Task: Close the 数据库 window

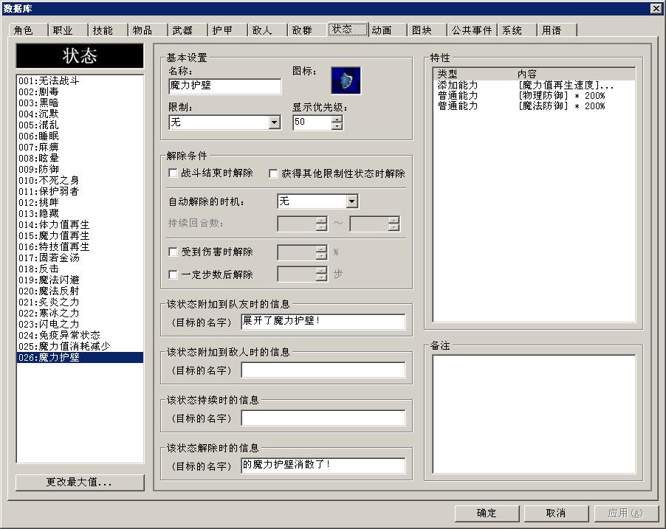Action: coord(656,9)
